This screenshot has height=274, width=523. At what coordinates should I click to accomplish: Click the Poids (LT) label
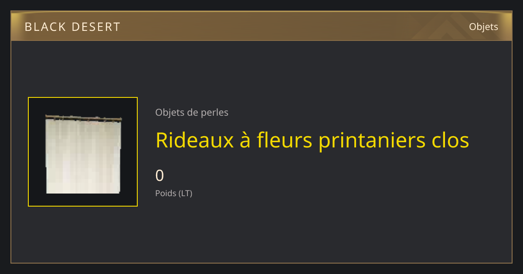click(173, 193)
